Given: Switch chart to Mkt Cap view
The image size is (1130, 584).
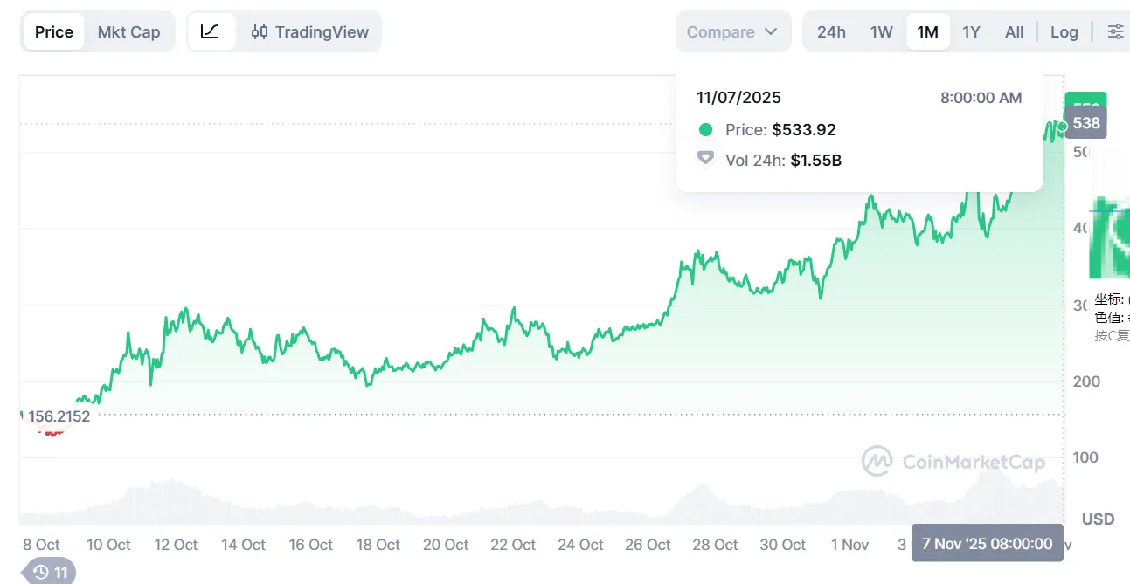Looking at the screenshot, I should click(x=129, y=31).
